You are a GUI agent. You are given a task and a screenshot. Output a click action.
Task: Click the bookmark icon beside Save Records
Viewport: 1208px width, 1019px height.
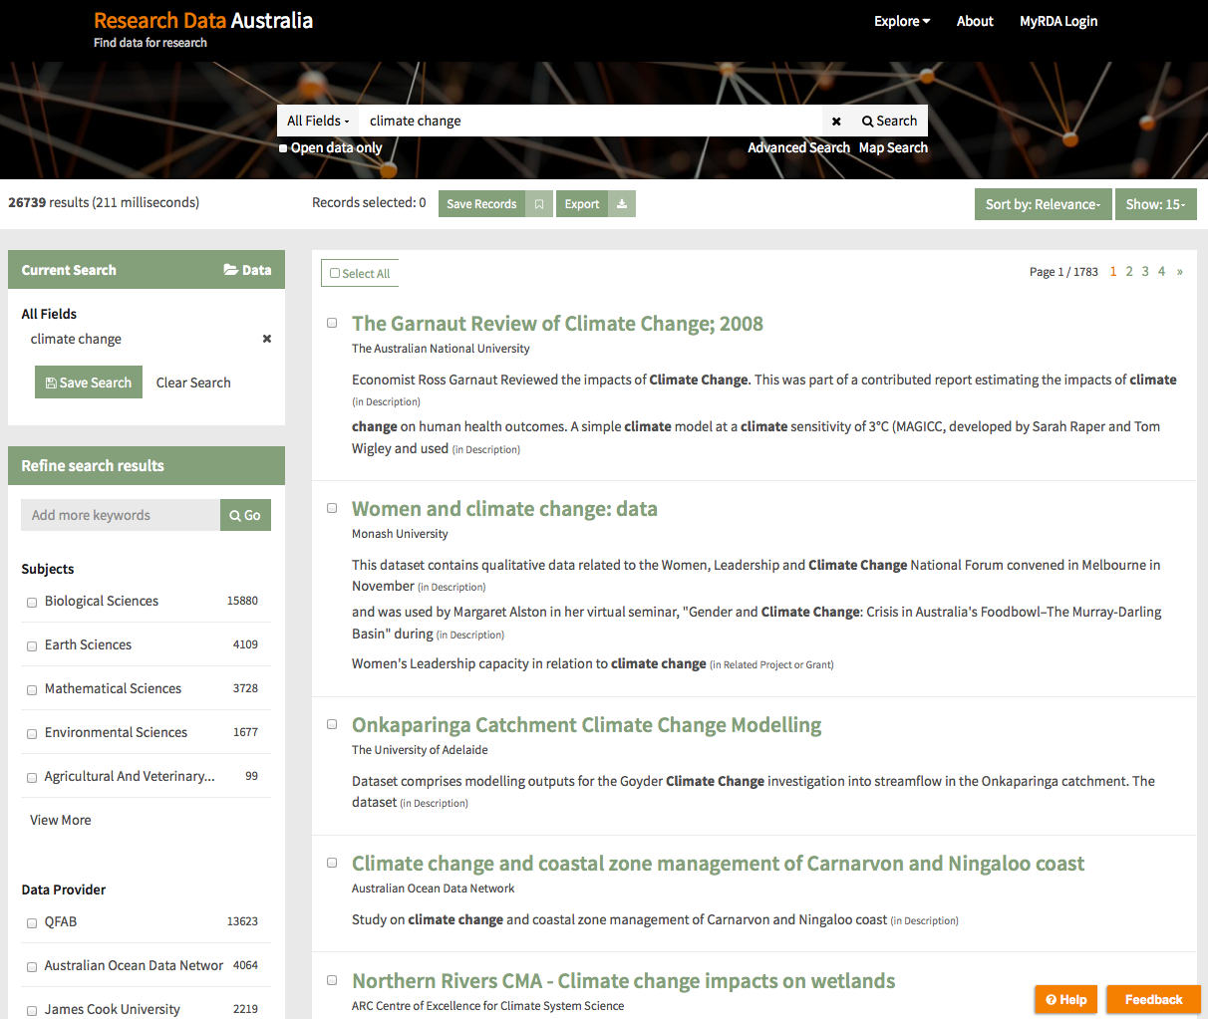(539, 204)
